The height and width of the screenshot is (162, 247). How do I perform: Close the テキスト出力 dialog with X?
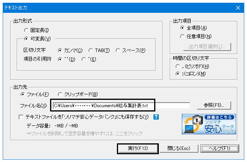click(238, 8)
